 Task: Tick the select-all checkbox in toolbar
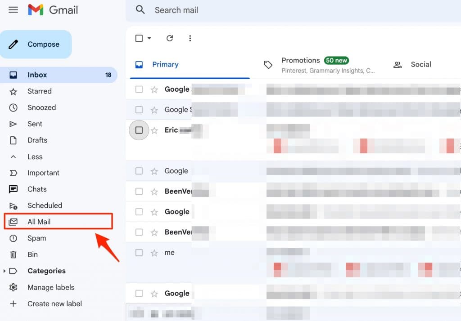pos(139,38)
